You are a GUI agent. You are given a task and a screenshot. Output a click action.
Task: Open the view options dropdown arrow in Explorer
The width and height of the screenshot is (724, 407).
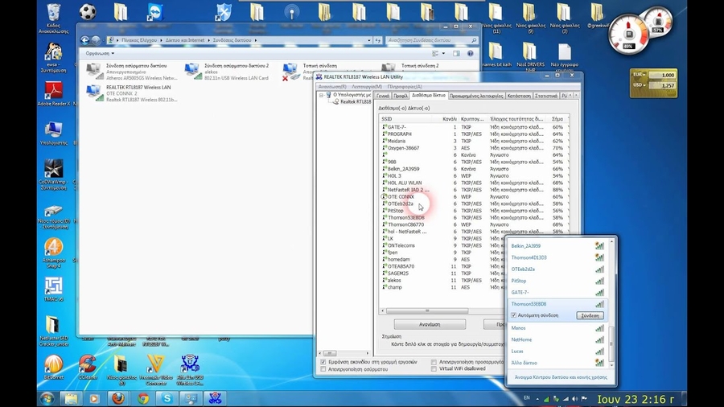click(x=443, y=54)
